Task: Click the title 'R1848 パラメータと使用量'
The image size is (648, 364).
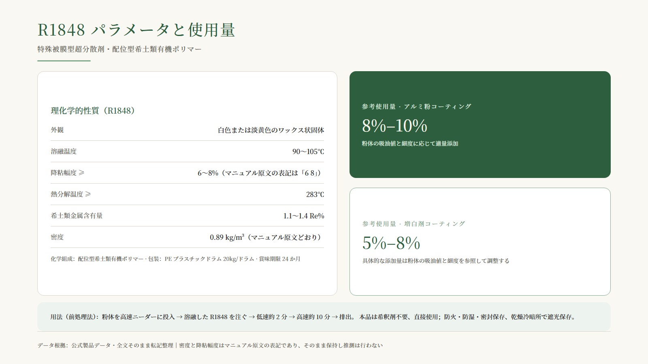Action: pyautogui.click(x=136, y=30)
